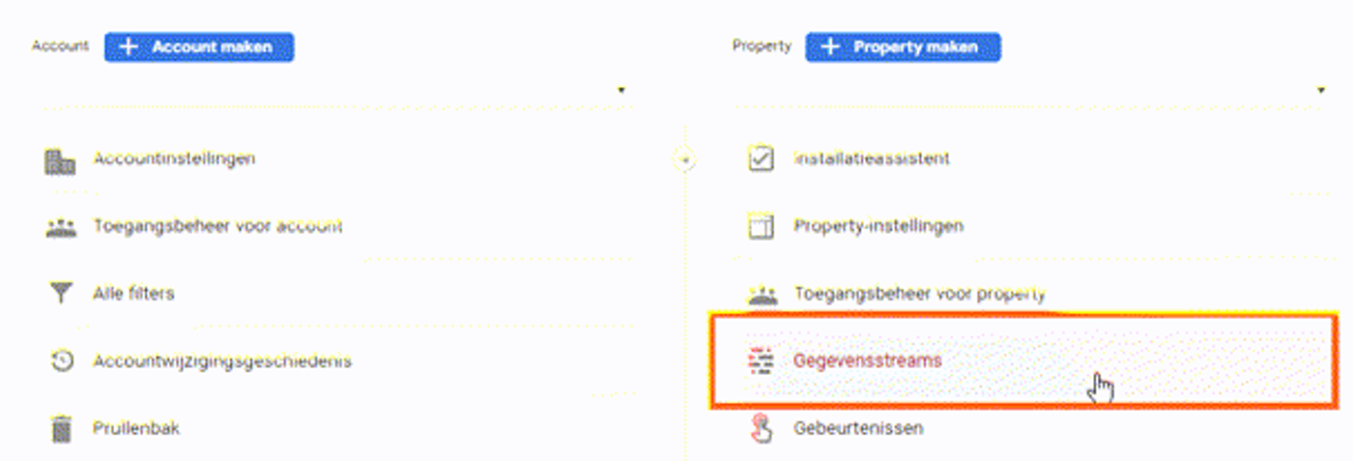Click the Account maken button
The image size is (1353, 461).
pyautogui.click(x=199, y=46)
